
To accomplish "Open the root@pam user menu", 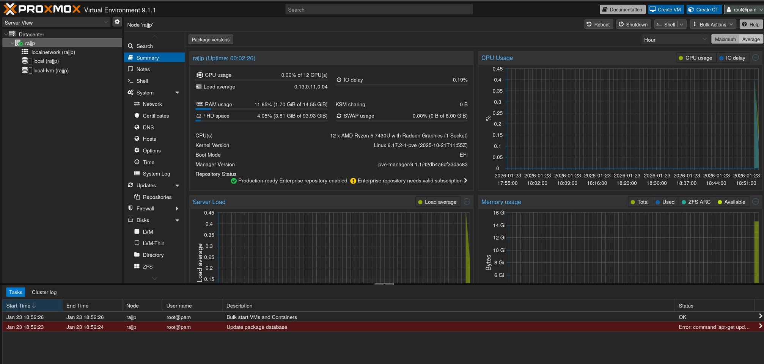I will (x=744, y=9).
